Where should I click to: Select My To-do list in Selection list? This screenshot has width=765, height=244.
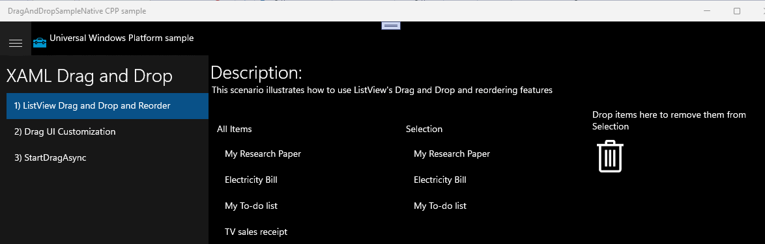click(440, 206)
